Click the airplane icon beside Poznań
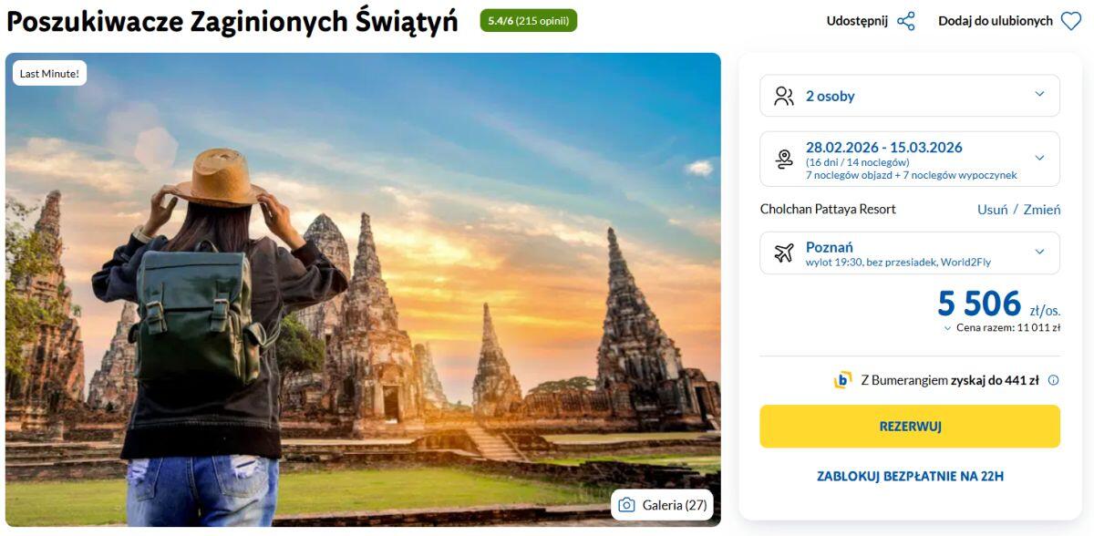The height and width of the screenshot is (536, 1094). click(x=784, y=253)
